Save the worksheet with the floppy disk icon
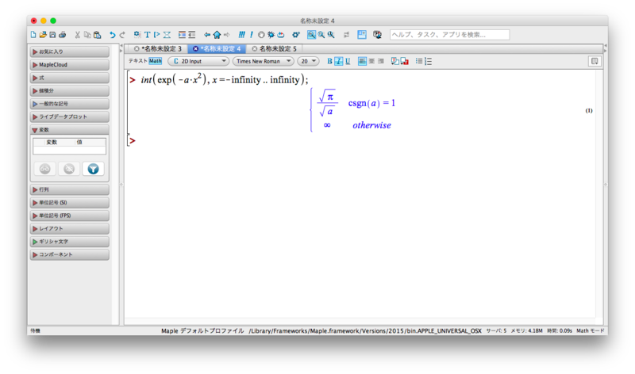635x374 pixels. pos(52,35)
